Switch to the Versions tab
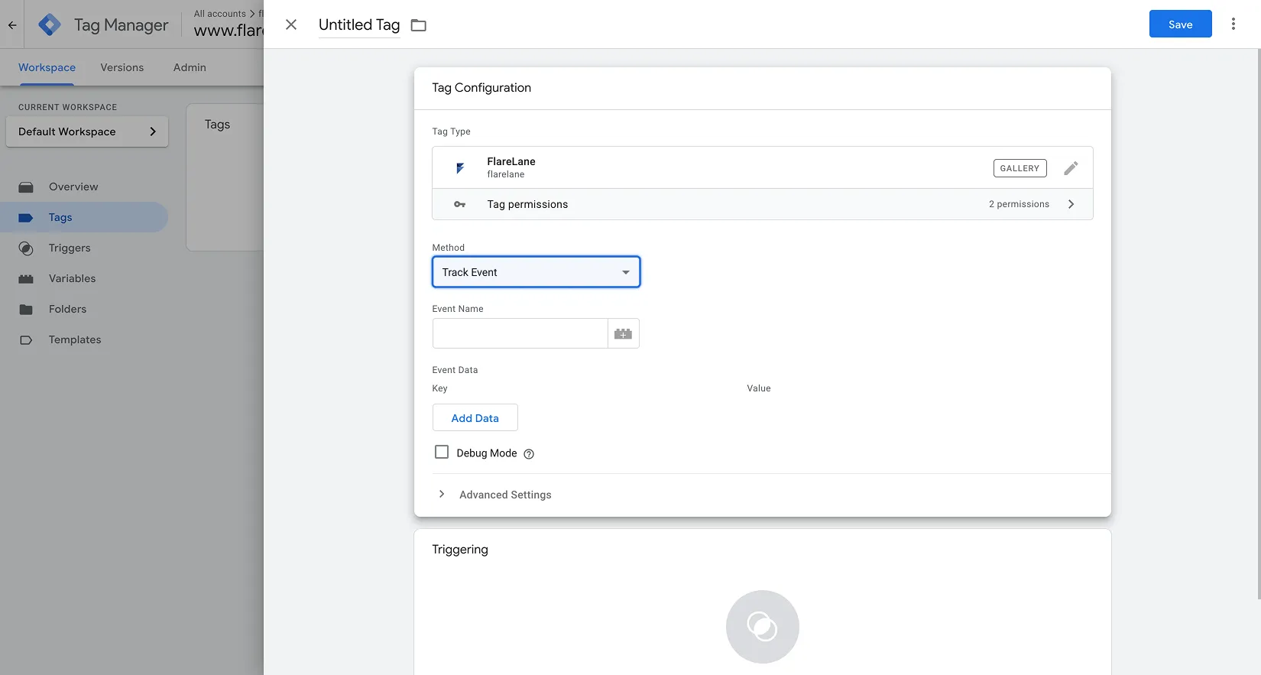1261x675 pixels. tap(122, 67)
